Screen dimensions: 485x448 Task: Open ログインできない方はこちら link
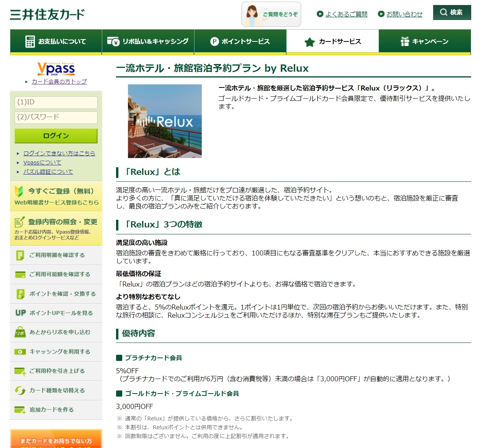[x=59, y=153]
